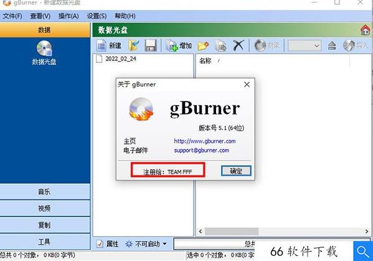Click the New (新建) compilation icon
The image size is (373, 261).
tap(102, 45)
